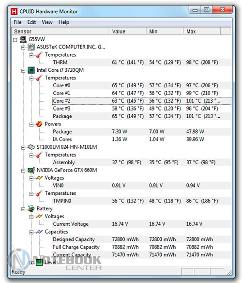Select the IA Cores row
The height and width of the screenshot is (283, 242).
(141, 140)
